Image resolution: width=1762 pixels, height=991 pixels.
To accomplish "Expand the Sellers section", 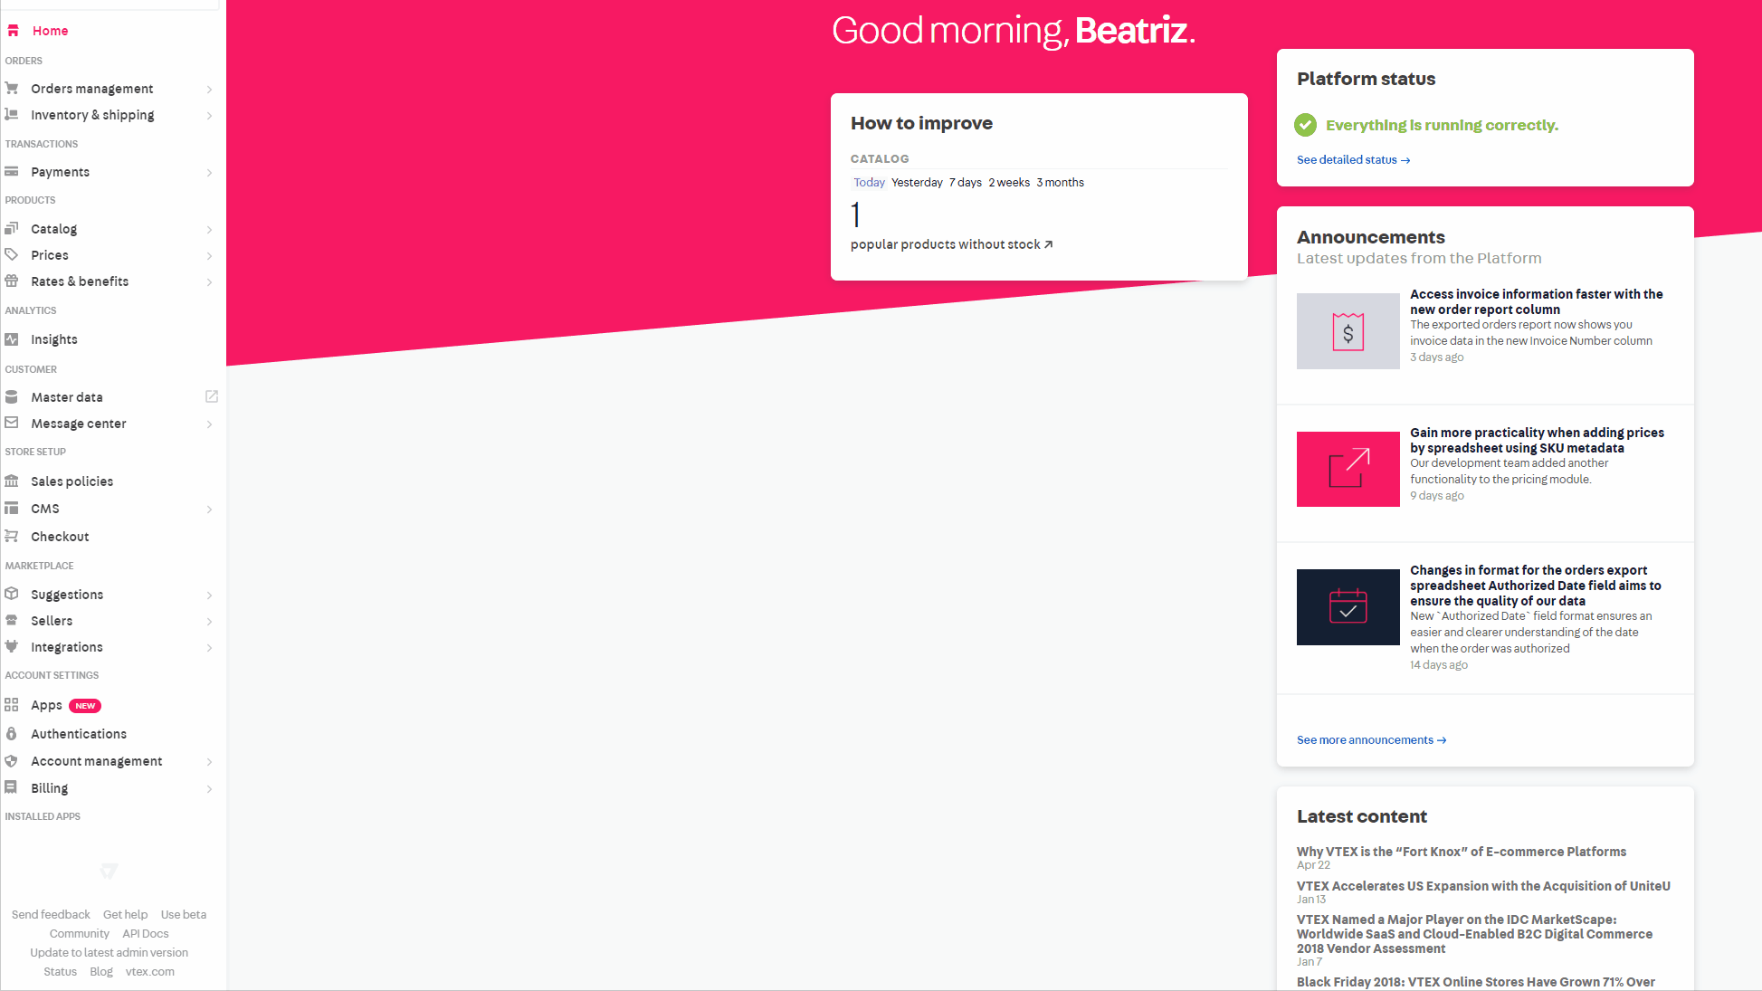I will point(210,621).
